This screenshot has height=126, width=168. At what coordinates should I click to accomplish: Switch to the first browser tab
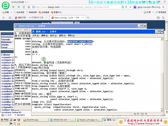pyautogui.click(x=31, y=17)
